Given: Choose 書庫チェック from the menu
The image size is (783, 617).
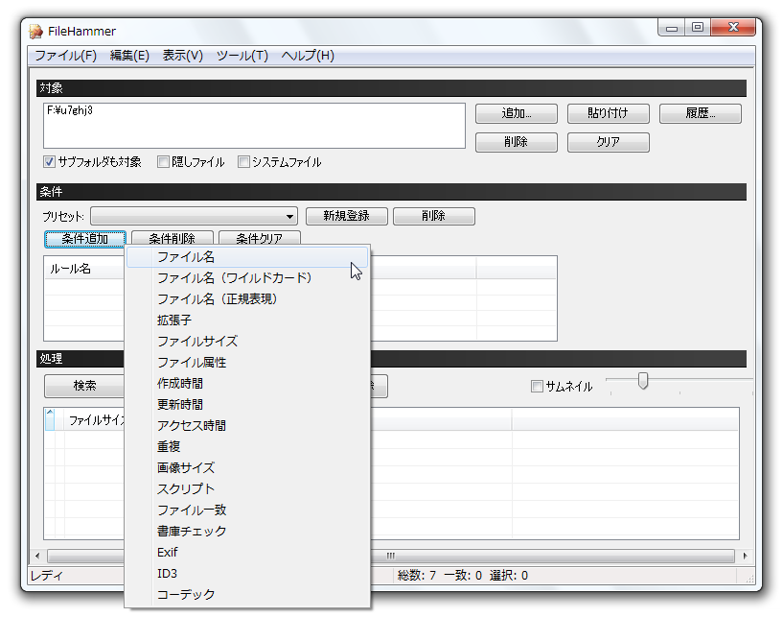Looking at the screenshot, I should pyautogui.click(x=247, y=531).
